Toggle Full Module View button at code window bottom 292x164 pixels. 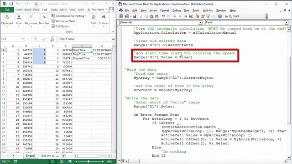[x=123, y=161]
